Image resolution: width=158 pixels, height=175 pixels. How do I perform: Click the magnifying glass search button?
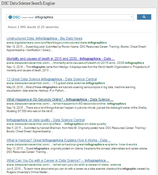pyautogui.click(x=144, y=17)
